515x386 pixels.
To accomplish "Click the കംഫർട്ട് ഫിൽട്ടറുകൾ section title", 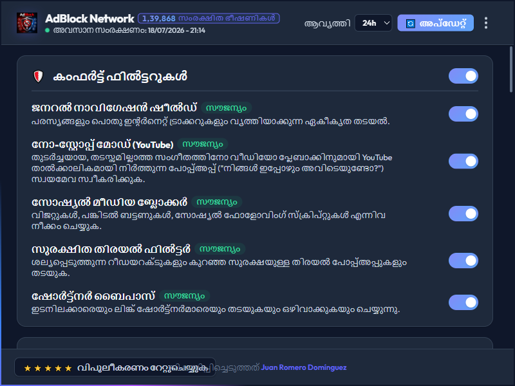I will [120, 77].
